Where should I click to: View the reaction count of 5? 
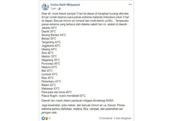click(x=49, y=118)
